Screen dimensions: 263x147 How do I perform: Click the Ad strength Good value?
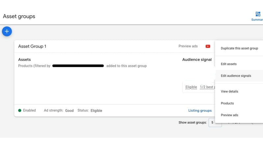(x=69, y=110)
